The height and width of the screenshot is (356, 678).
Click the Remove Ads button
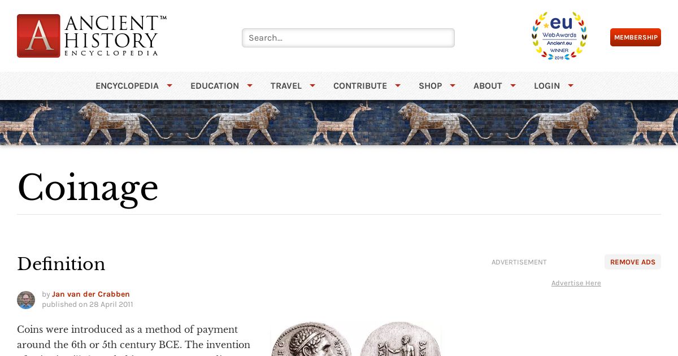click(x=633, y=262)
